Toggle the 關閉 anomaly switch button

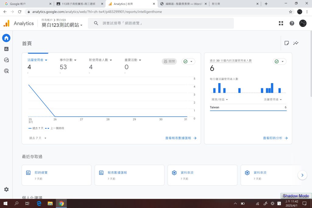pos(169,61)
